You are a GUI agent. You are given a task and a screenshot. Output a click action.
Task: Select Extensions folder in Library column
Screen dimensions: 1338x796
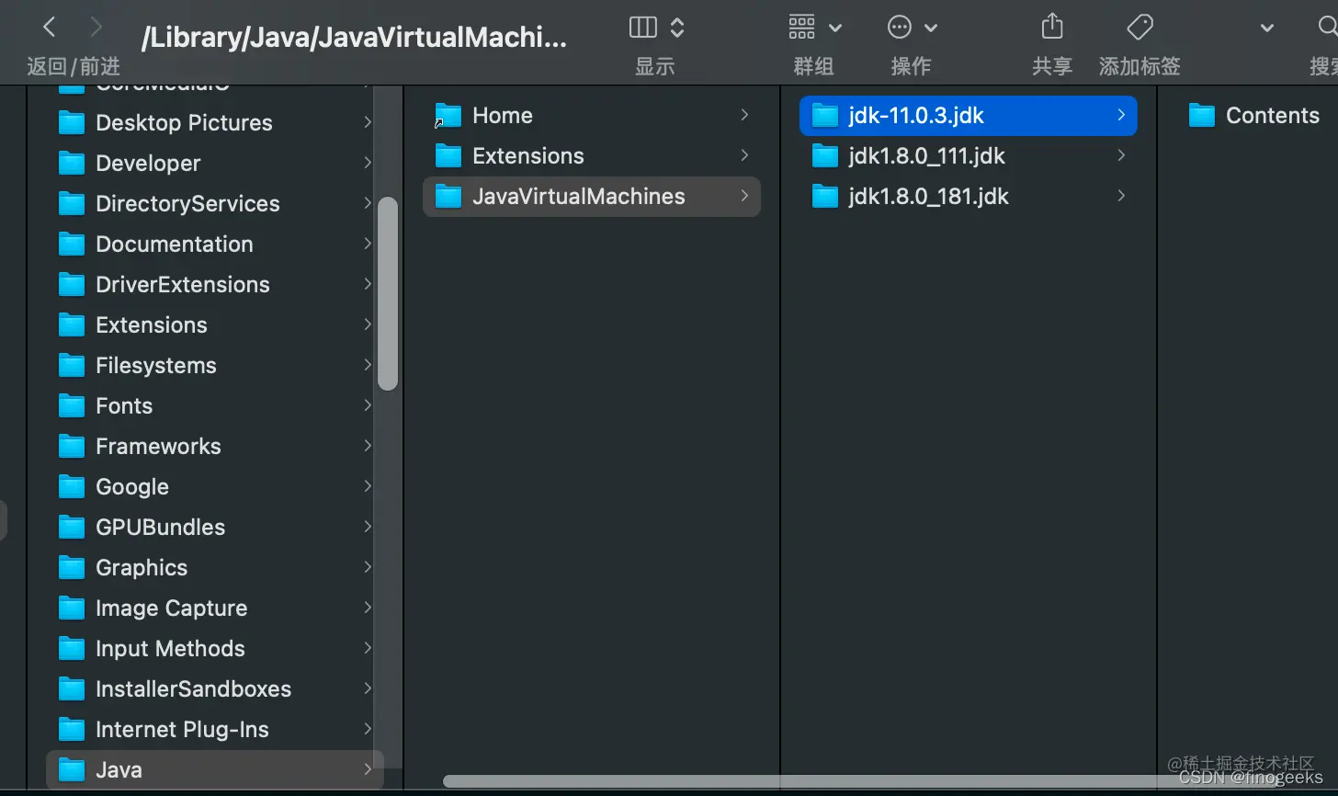pyautogui.click(x=215, y=324)
